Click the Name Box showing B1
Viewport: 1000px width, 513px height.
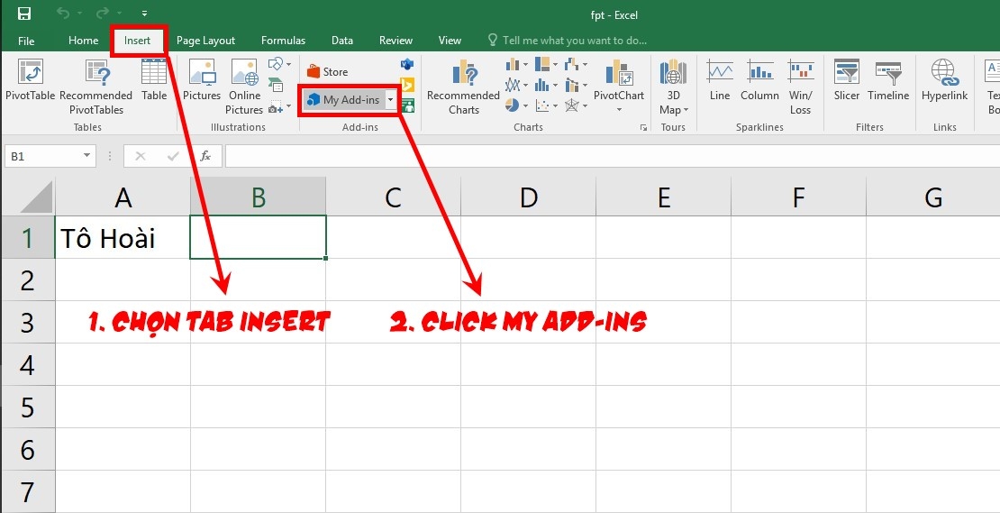(42, 156)
